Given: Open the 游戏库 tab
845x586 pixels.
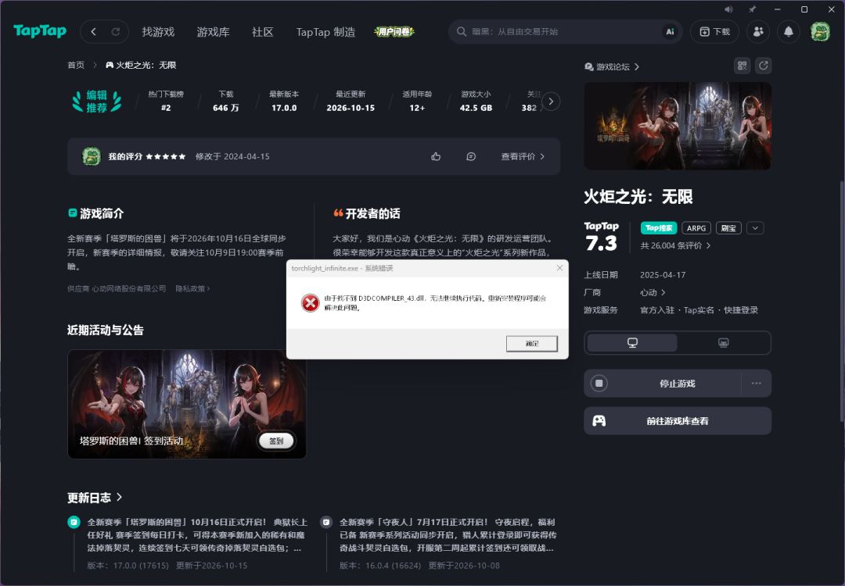Looking at the screenshot, I should pos(213,32).
